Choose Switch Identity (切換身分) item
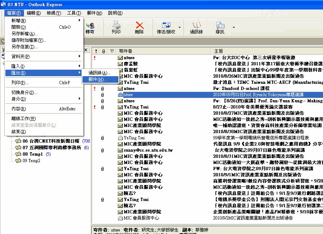Image resolution: width=323 pixels, height=234 pixels. (x=44, y=93)
